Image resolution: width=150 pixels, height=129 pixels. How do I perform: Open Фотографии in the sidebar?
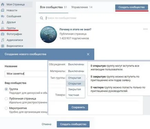[14, 34]
